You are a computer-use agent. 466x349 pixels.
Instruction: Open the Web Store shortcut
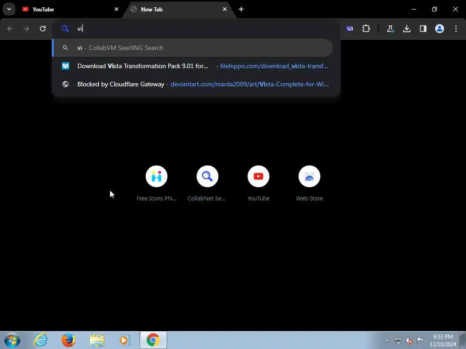tap(309, 184)
